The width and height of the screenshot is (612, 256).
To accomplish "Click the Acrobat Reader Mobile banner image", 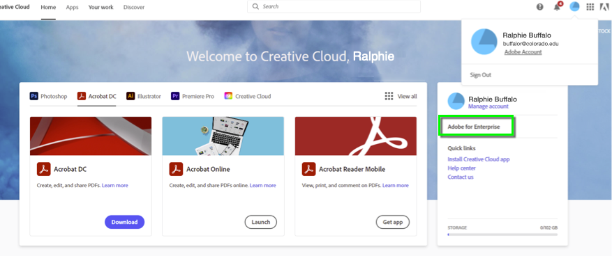I will click(356, 136).
